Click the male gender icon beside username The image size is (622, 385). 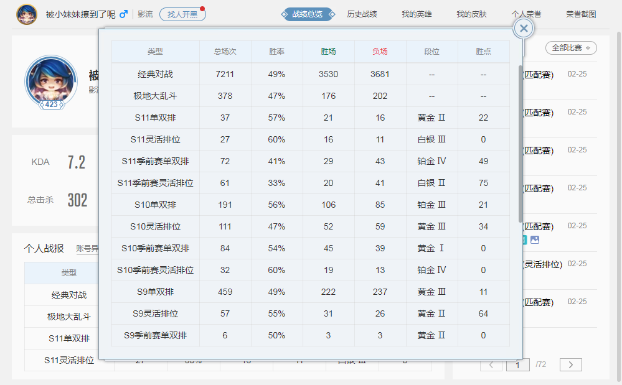123,14
